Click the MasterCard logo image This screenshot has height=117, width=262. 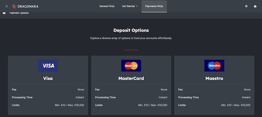(x=131, y=66)
